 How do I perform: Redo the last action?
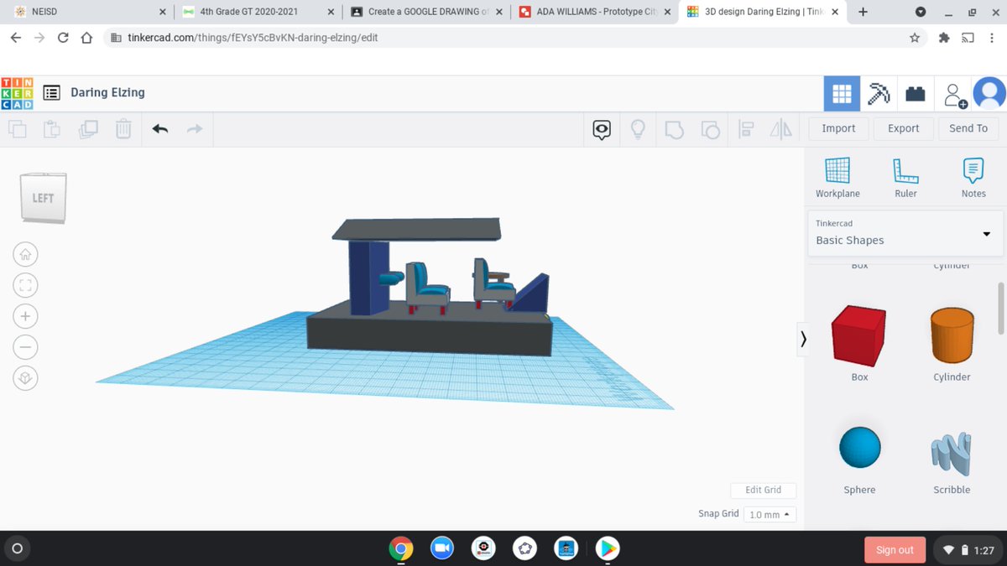(x=194, y=129)
